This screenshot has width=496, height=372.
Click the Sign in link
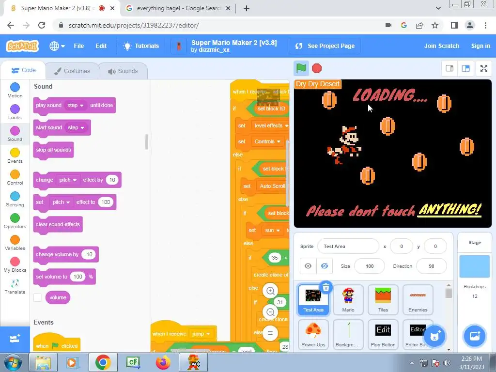click(x=480, y=46)
